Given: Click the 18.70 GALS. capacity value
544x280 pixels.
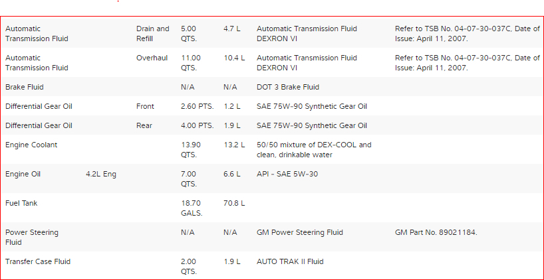Looking at the screenshot, I should coord(192,208).
